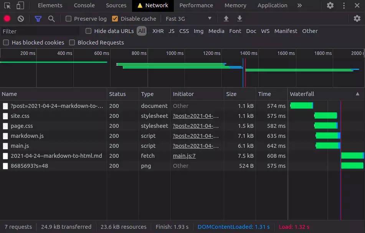Click the inspect element picker icon
The width and height of the screenshot is (365, 233).
tap(7, 5)
